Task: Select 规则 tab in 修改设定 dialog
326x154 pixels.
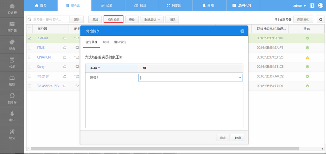Action: 106,42
